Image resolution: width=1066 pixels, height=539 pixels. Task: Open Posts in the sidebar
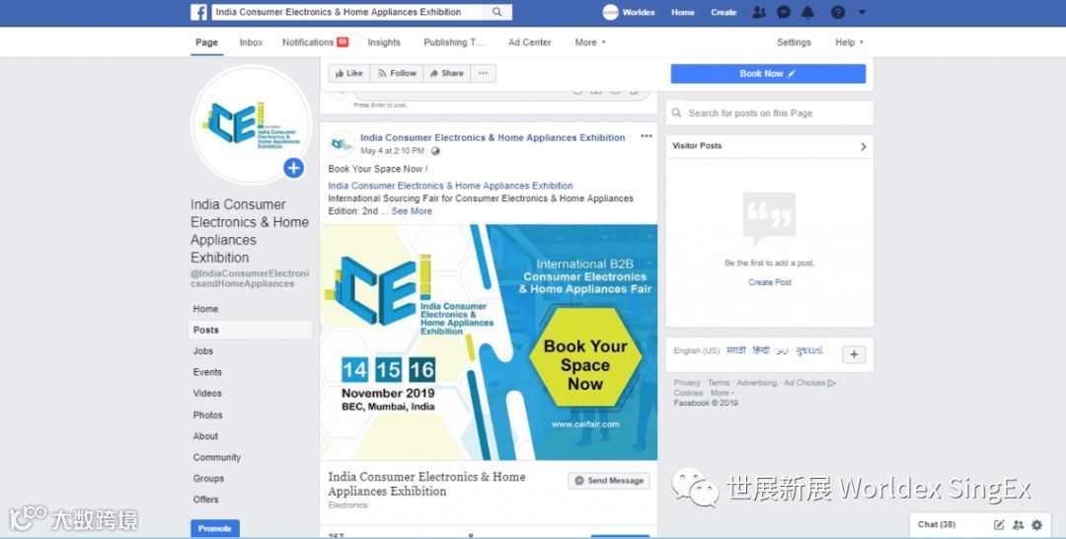[x=250, y=330]
